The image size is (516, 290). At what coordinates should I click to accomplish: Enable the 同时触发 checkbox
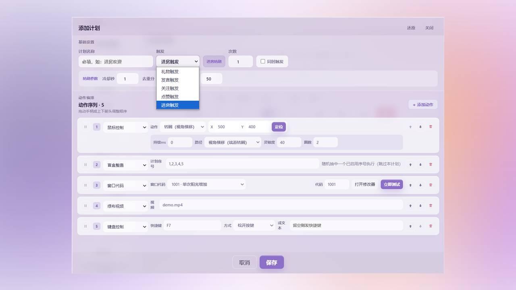(x=263, y=61)
